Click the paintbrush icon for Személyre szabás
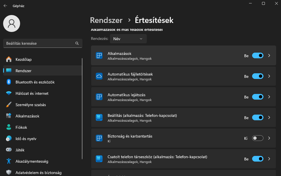Screen dimensions: 281x176 click(8, 105)
